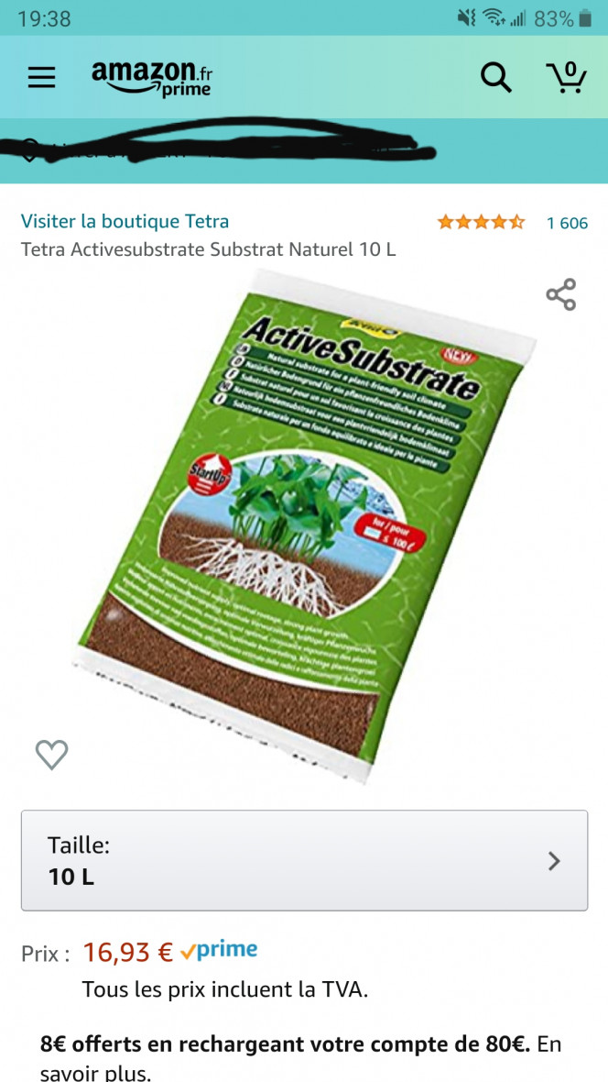This screenshot has width=608, height=1082.
Task: Open the star rating breakdown
Action: (x=481, y=222)
